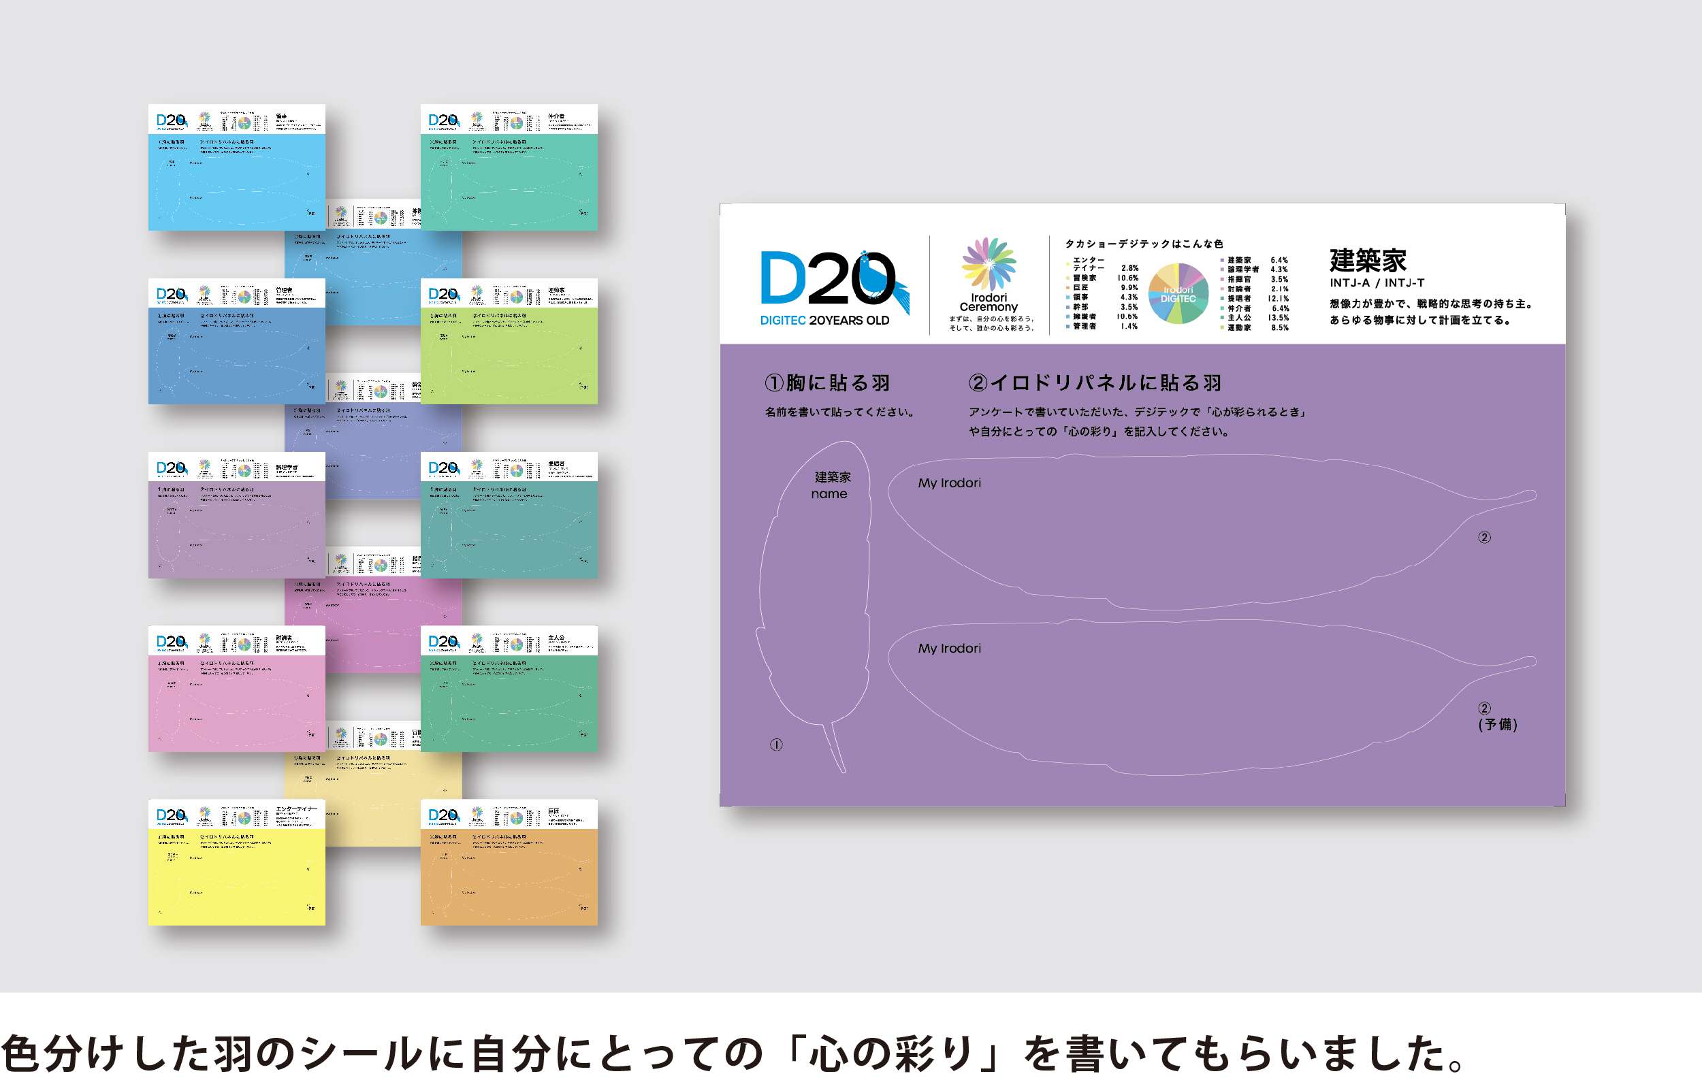Click the Irodori Ceremony flower icon
Screen dimensions: 1702x1078
pyautogui.click(x=988, y=264)
